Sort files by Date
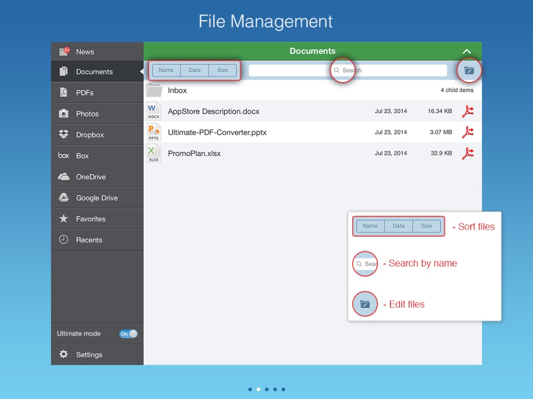533x399 pixels. [x=195, y=70]
